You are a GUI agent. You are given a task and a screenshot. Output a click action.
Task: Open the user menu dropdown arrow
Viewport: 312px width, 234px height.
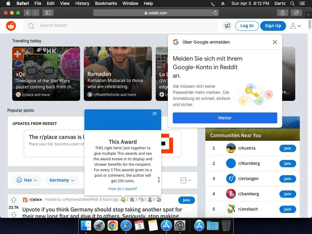click(x=299, y=26)
